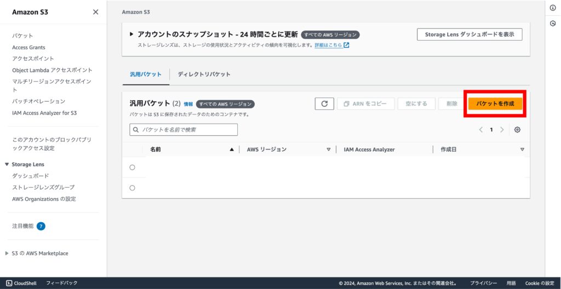
Task: Click the ARN をコピー button
Action: click(365, 104)
